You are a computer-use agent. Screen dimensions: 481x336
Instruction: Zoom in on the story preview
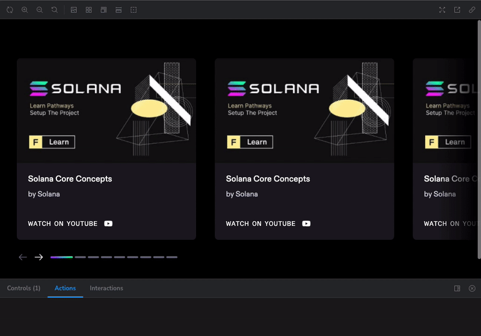coord(25,10)
